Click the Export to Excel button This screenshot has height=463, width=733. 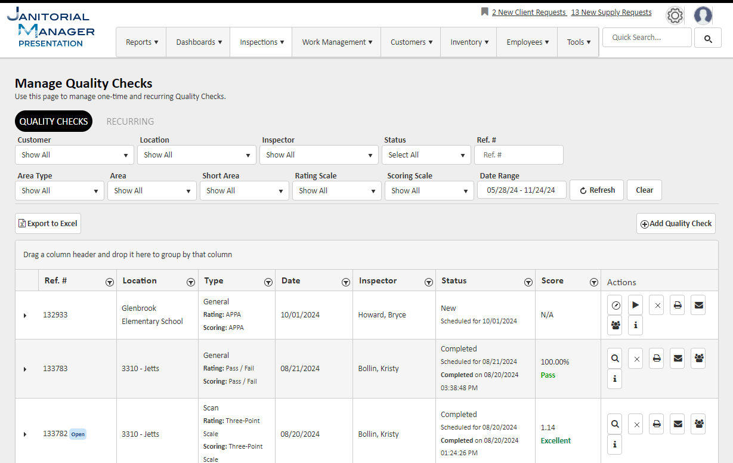click(x=48, y=224)
